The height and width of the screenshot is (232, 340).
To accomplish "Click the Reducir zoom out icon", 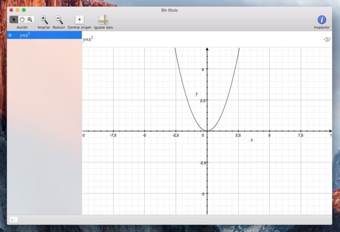I will pyautogui.click(x=59, y=20).
